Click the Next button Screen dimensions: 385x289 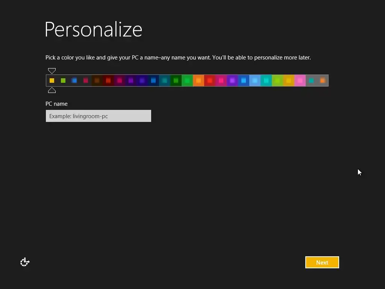322,262
